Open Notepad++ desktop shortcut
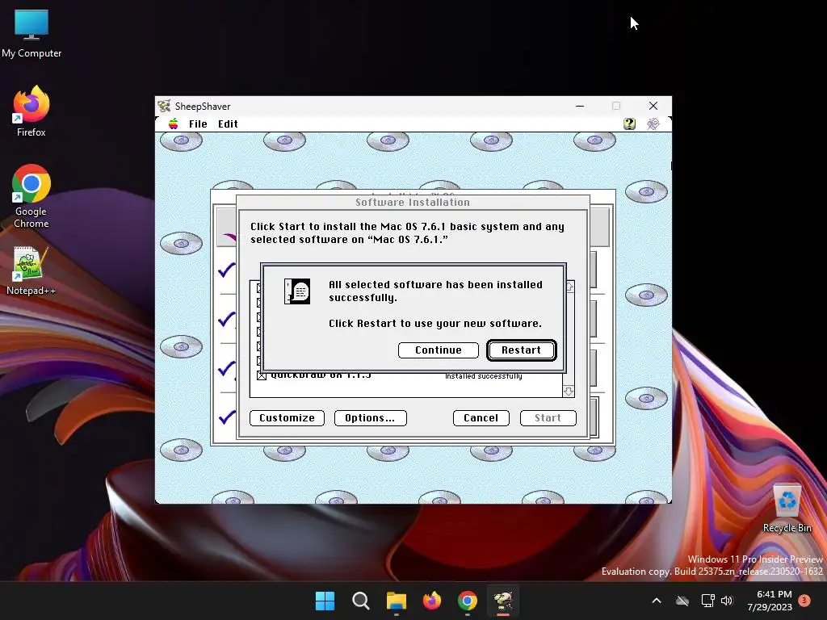This screenshot has height=620, width=827. click(x=31, y=270)
